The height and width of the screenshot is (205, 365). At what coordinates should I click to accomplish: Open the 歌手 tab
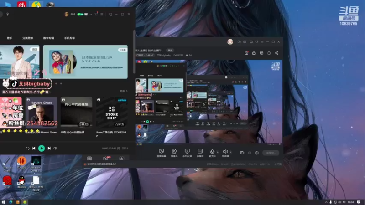(x=9, y=38)
